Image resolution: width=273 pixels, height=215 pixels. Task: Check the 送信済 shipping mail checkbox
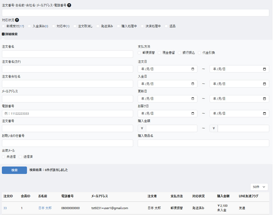point(21,157)
